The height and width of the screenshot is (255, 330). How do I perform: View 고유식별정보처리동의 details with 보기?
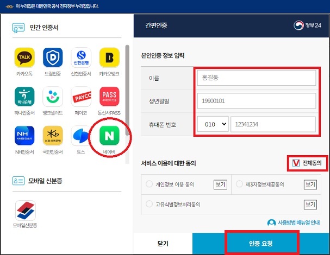(310, 204)
